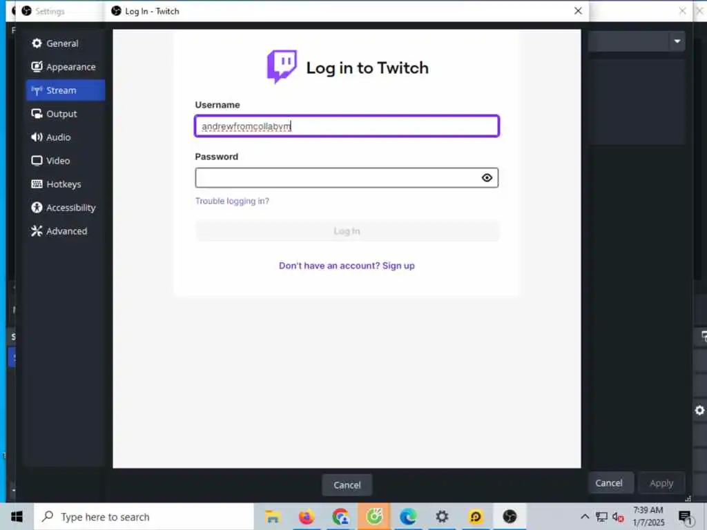Image resolution: width=707 pixels, height=530 pixels.
Task: Click OBS icon in Settings title bar
Action: coord(27,11)
